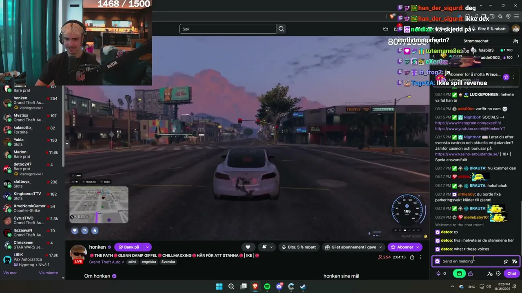
Task: Open the chat community users icon
Action: click(x=515, y=41)
